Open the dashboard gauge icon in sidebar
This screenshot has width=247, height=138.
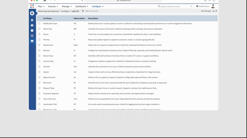click(x=32, y=25)
